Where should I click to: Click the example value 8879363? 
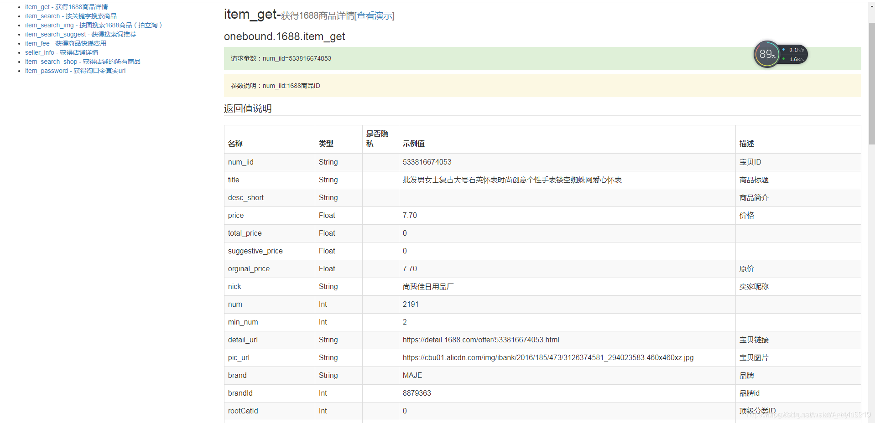(417, 393)
